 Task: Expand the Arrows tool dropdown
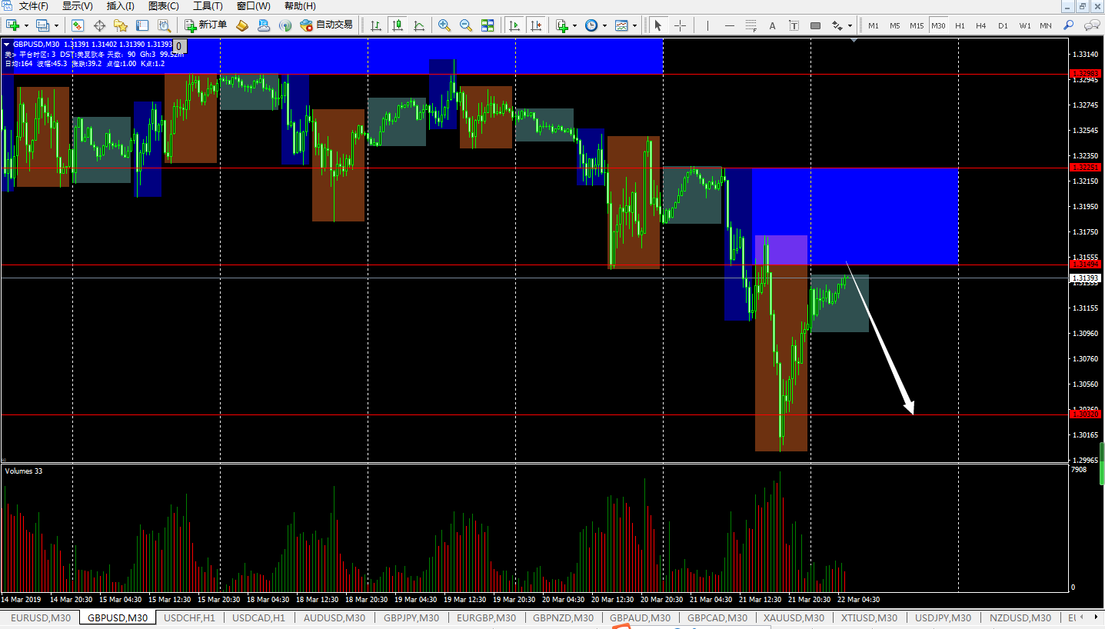(x=850, y=25)
